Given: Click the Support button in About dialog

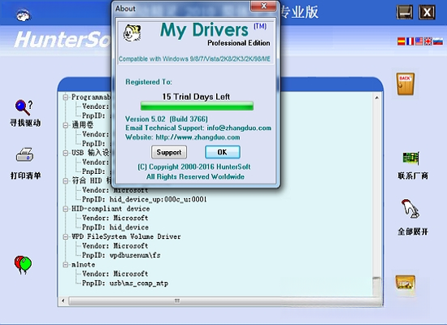Looking at the screenshot, I should point(169,152).
